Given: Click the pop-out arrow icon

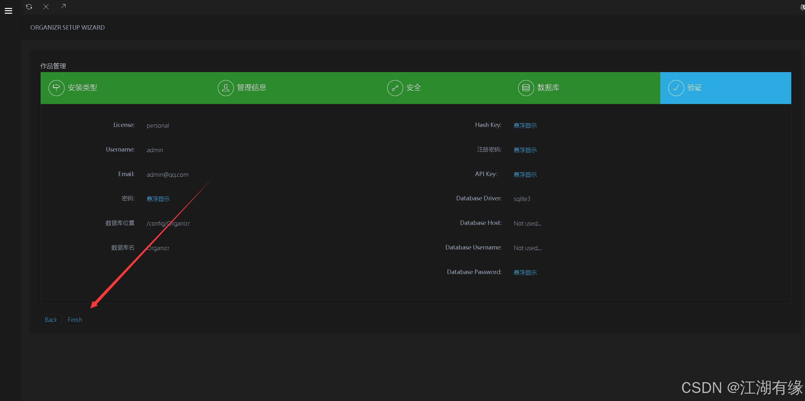Looking at the screenshot, I should point(63,6).
